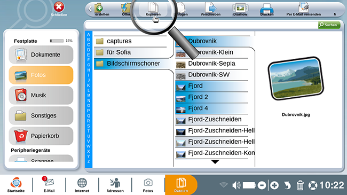Select Fotos in the sidebar
Image resolution: width=347 pixels, height=195 pixels.
click(x=41, y=75)
